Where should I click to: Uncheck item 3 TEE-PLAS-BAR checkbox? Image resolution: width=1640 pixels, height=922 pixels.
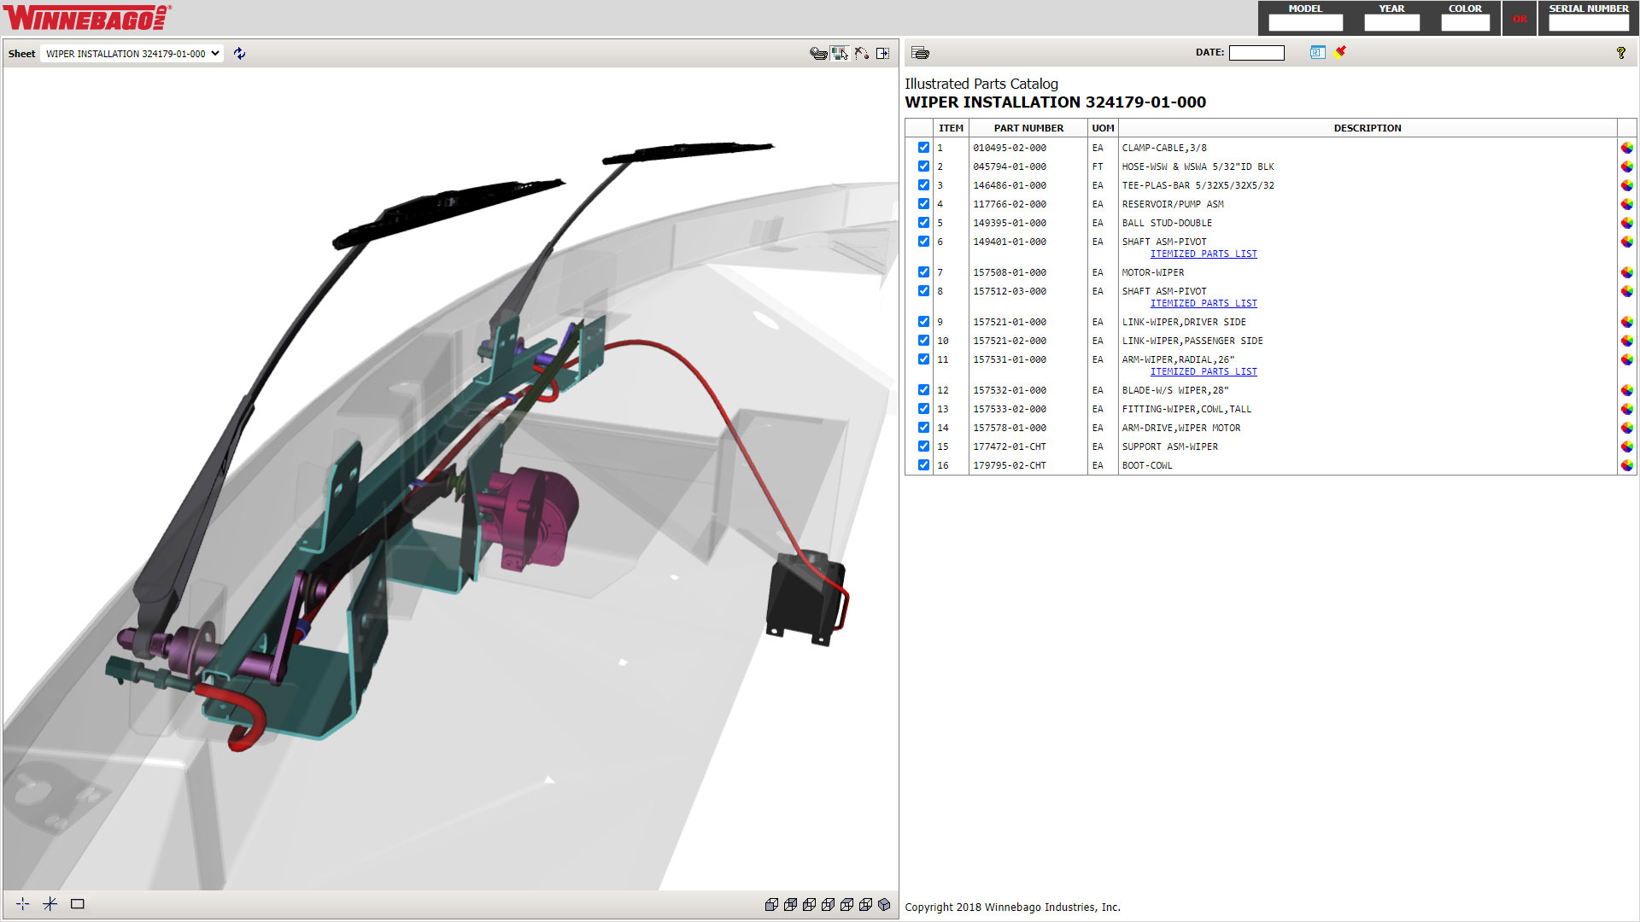tap(923, 185)
